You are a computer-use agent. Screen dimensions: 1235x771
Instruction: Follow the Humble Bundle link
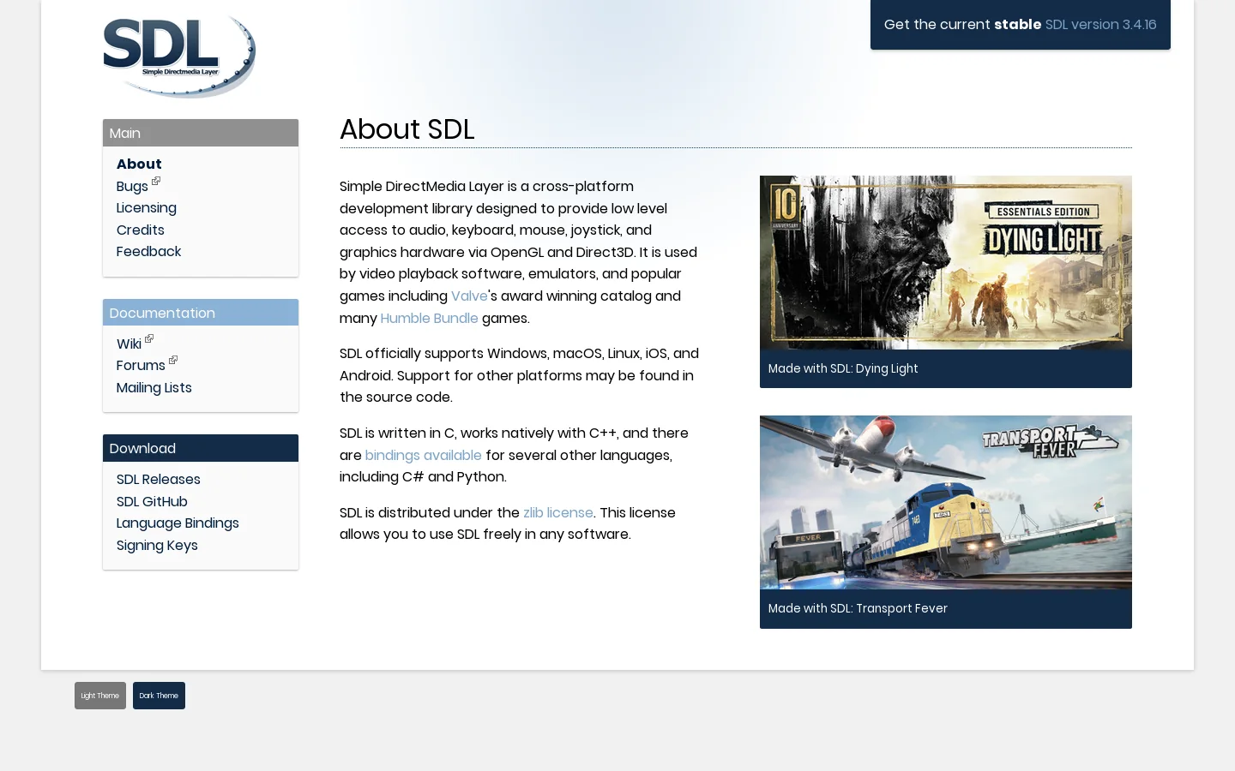click(429, 318)
